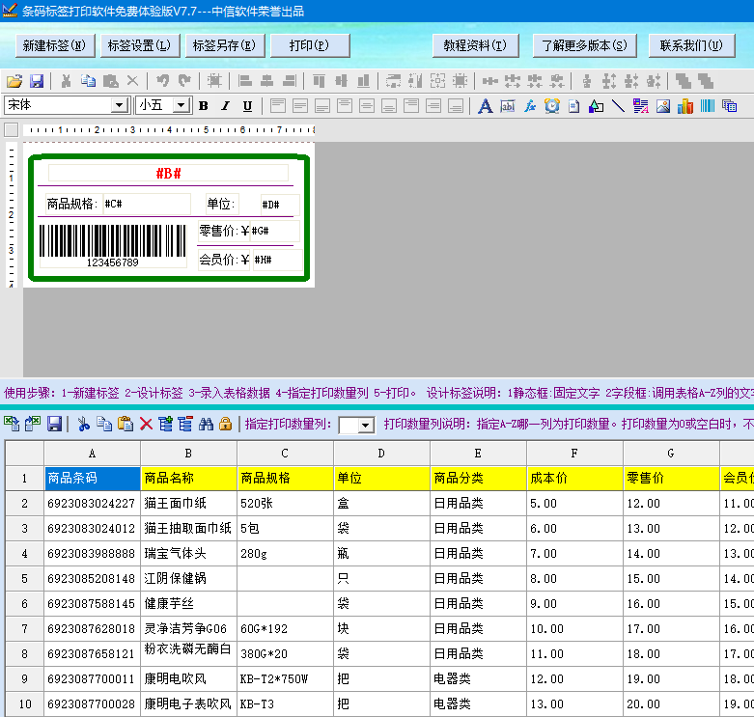
Task: Save label with upper floppy disk icon
Action: pos(37,81)
